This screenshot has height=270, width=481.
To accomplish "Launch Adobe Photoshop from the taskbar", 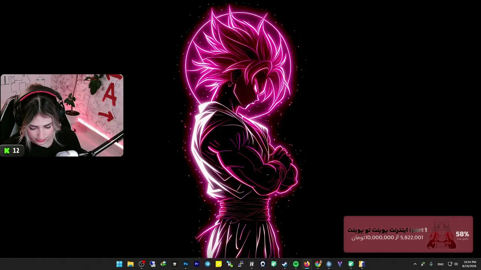I will [186, 264].
